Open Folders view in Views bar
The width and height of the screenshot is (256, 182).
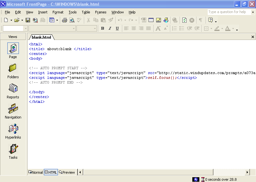pos(13,71)
